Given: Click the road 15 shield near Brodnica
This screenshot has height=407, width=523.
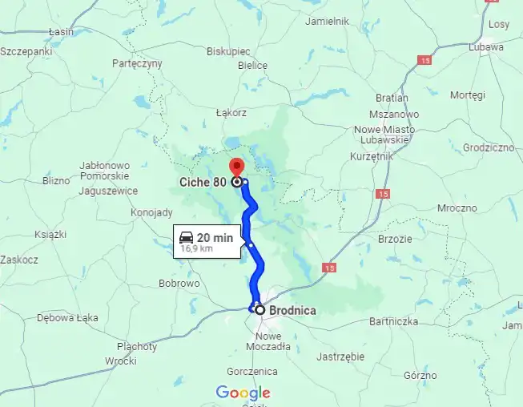Looking at the screenshot, I should (x=329, y=268).
